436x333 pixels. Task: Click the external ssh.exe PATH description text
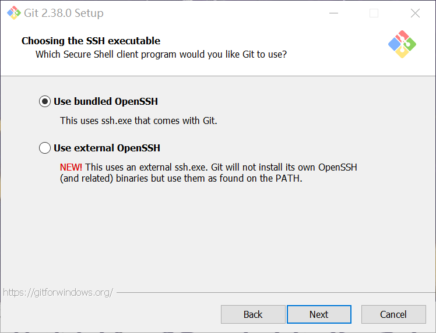(209, 173)
